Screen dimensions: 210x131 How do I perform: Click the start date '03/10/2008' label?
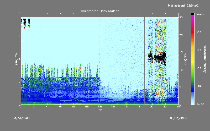click(x=21, y=118)
